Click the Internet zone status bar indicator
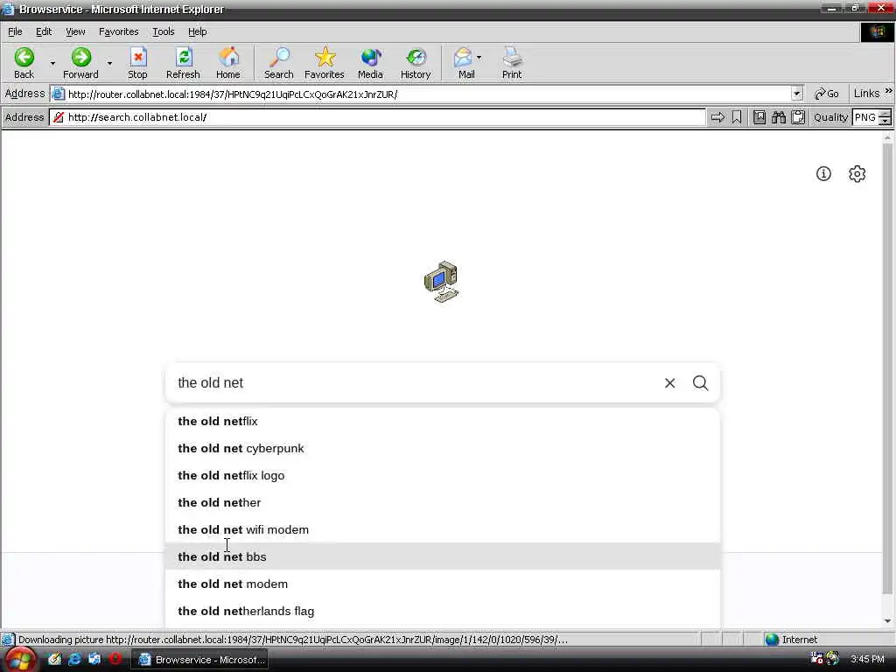Screen dimensions: 896x672 click(791, 640)
